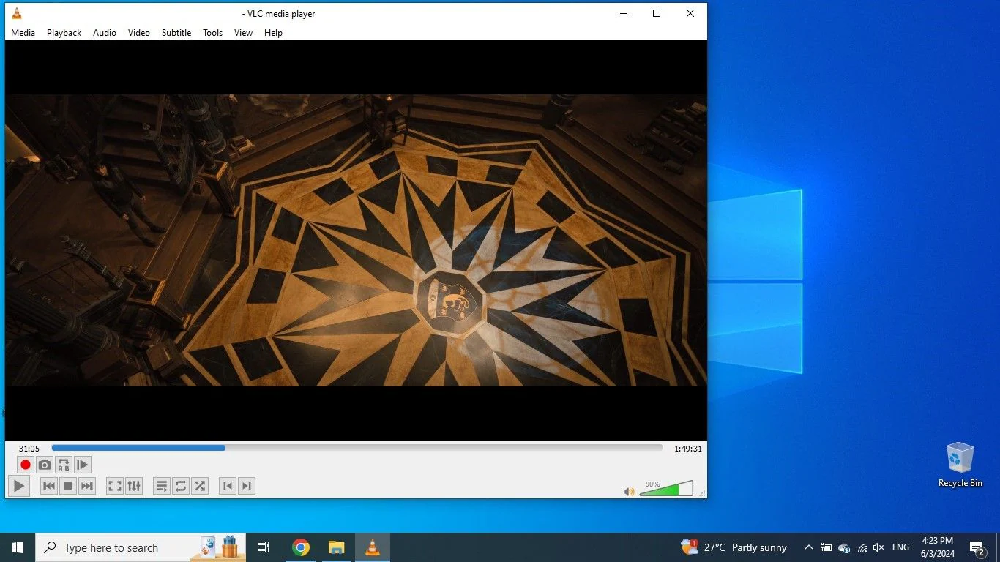The height and width of the screenshot is (562, 1000).
Task: Open Task View from the taskbar
Action: click(x=264, y=547)
